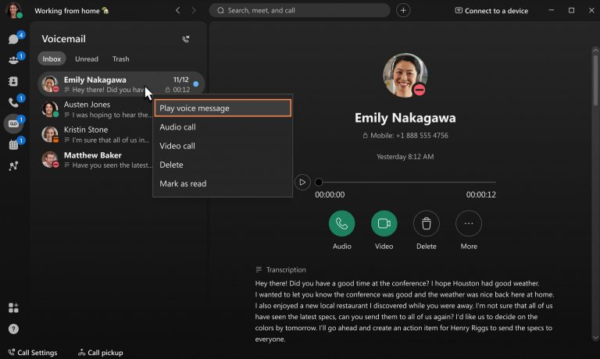Image resolution: width=600 pixels, height=359 pixels.
Task: Open Calling phone icon in sidebar
Action: point(13,102)
